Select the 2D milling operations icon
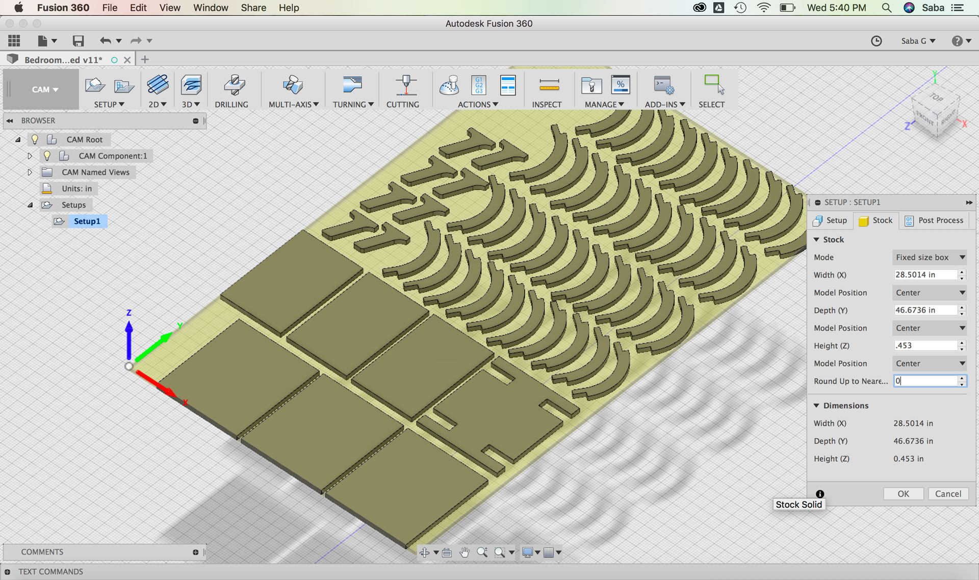Screen dimensions: 979x580 coord(158,85)
